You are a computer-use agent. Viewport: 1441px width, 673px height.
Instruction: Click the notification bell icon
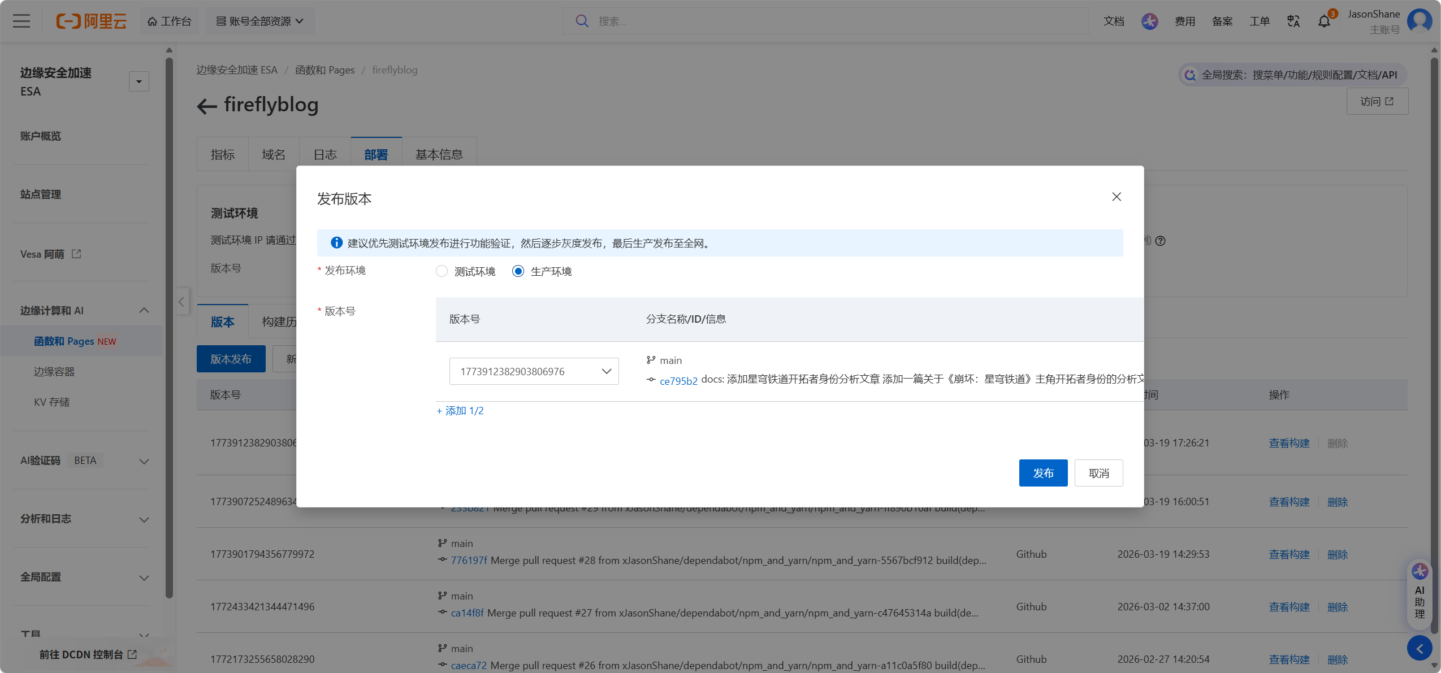coord(1323,21)
